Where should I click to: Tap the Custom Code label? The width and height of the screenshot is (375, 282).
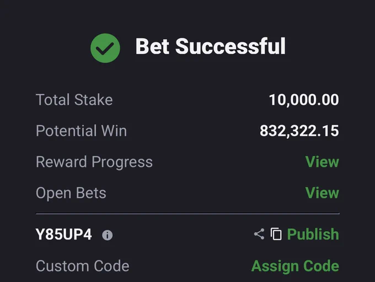tap(83, 266)
